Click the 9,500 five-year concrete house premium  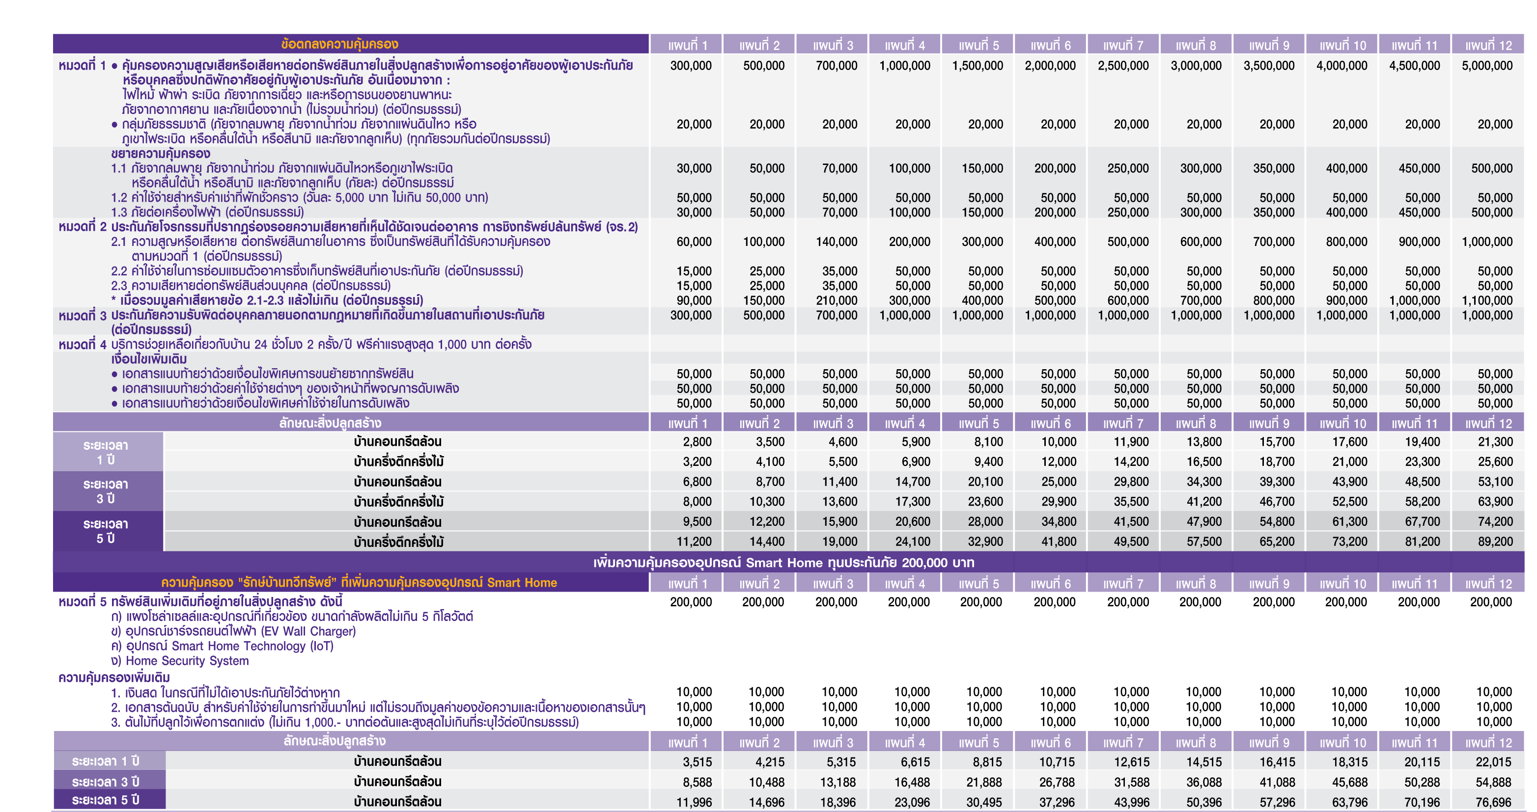[697, 522]
